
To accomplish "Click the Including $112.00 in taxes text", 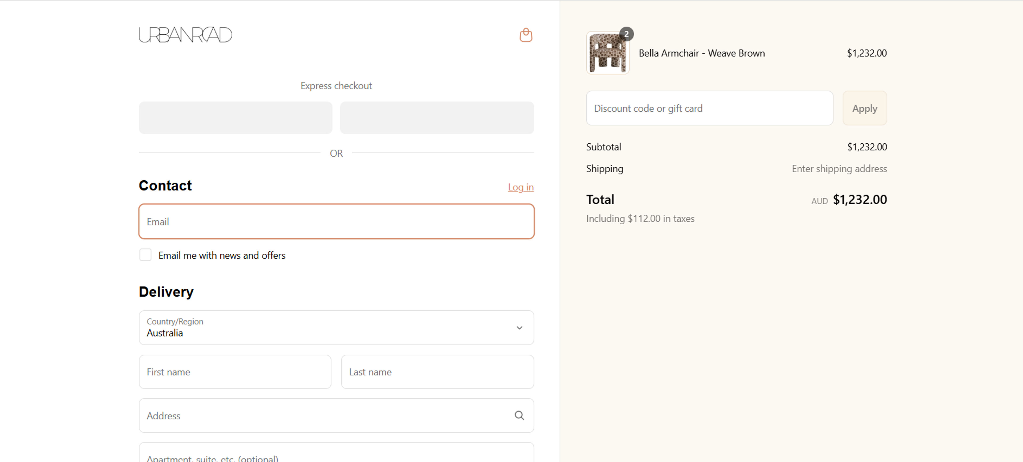I will pyautogui.click(x=640, y=218).
